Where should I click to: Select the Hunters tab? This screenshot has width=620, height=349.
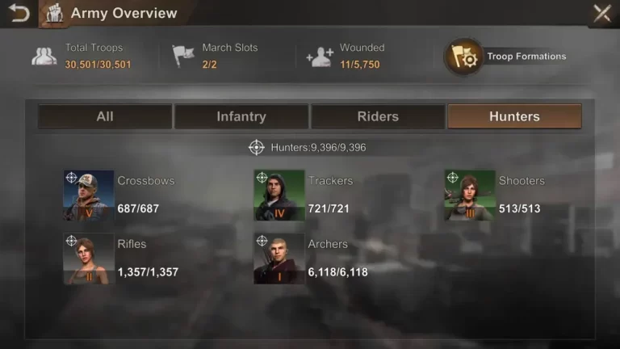coord(514,116)
